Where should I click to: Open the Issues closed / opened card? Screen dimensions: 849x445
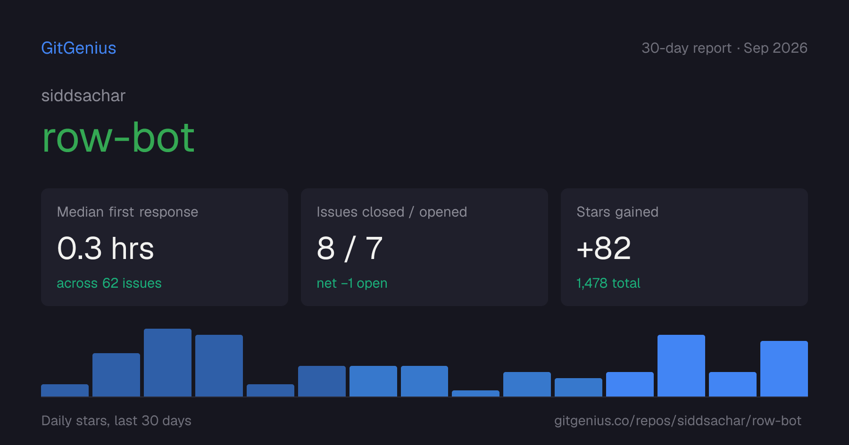424,247
